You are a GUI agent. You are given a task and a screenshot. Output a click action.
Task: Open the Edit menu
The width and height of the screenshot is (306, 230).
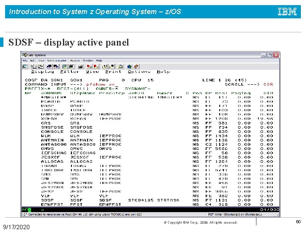[x=33, y=60]
